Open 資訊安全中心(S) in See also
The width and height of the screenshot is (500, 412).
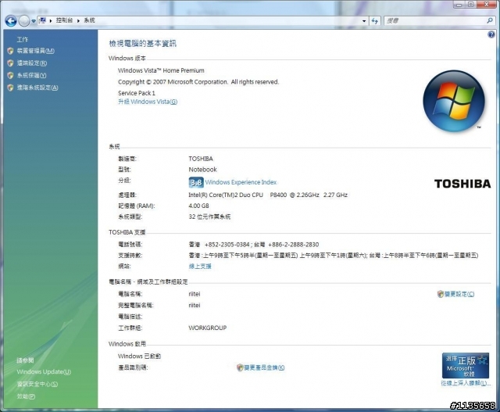(x=37, y=384)
